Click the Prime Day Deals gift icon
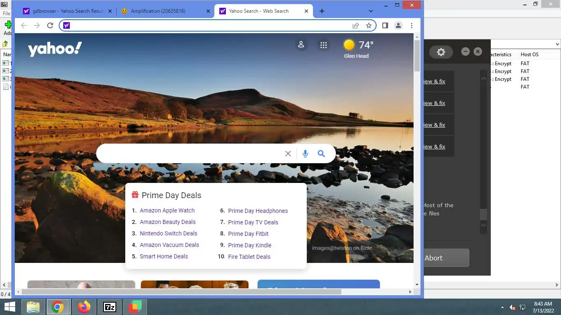 [x=135, y=195]
